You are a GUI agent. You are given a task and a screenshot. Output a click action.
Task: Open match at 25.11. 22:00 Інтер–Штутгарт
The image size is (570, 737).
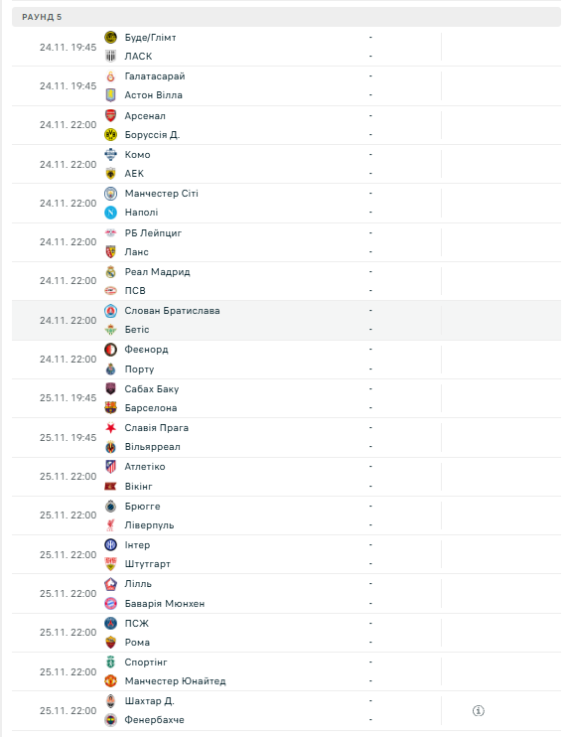pyautogui.click(x=286, y=554)
